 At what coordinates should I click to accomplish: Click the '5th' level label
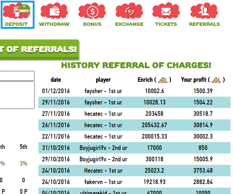[x=23, y=147]
